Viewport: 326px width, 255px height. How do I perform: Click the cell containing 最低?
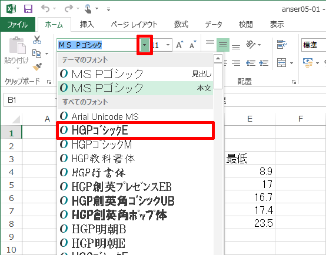coord(250,159)
